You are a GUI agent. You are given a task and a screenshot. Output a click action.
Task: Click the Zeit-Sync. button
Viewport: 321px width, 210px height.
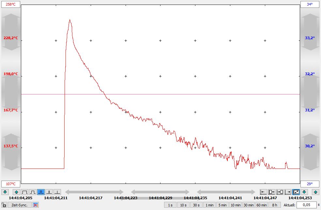19,205
